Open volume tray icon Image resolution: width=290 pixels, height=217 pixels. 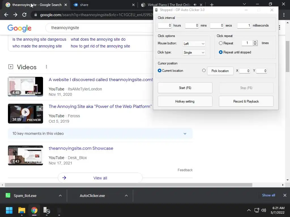point(264,210)
